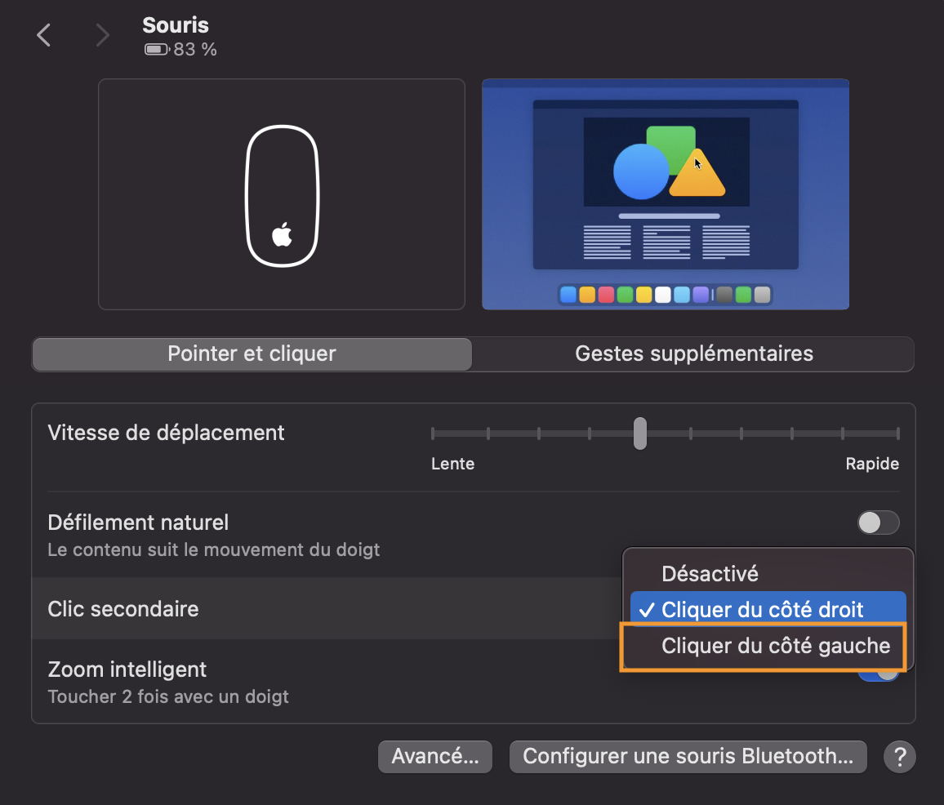Click the forward chevron arrow
Viewport: 944px width, 805px height.
[102, 35]
